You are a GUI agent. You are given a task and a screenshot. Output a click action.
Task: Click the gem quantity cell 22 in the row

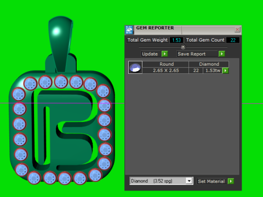coord(196,71)
